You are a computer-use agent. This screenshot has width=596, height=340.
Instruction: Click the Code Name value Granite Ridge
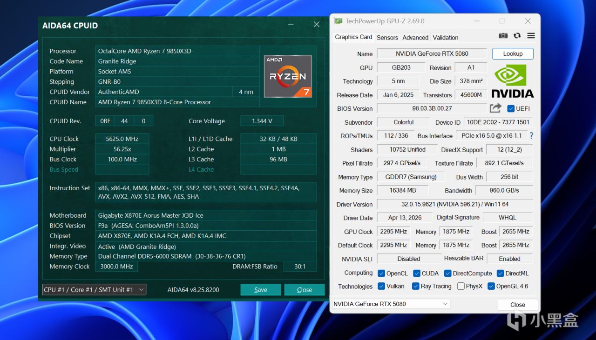tap(177, 61)
